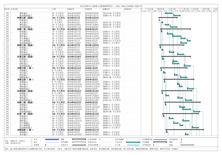Click the 里程碑 milestone legend symbol
The width and height of the screenshot is (222, 155).
pyautogui.click(x=46, y=145)
